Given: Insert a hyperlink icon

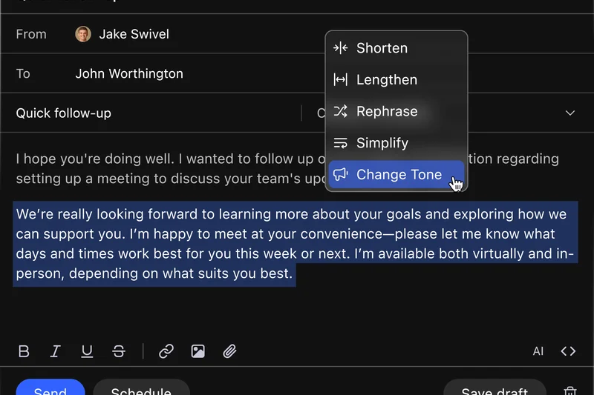Looking at the screenshot, I should coord(166,351).
